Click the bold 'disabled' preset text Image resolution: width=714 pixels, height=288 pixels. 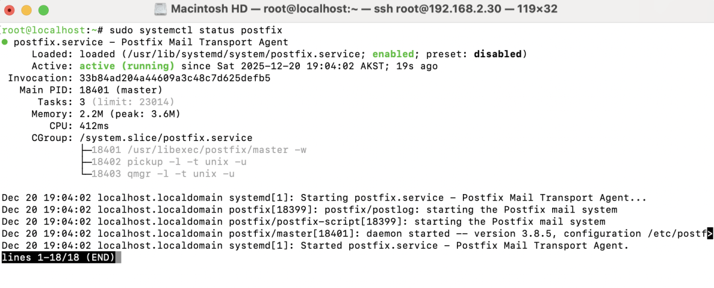coord(497,54)
